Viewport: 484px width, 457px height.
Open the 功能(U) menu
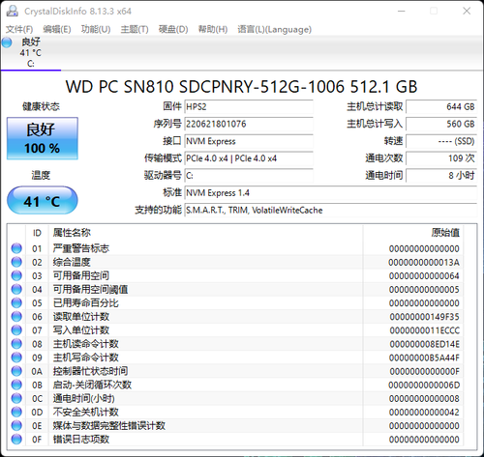pos(96,29)
